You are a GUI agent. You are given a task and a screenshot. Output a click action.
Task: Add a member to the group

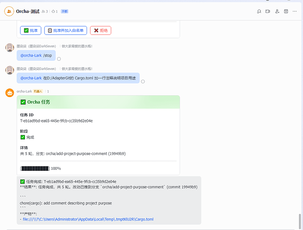pyautogui.click(x=277, y=11)
